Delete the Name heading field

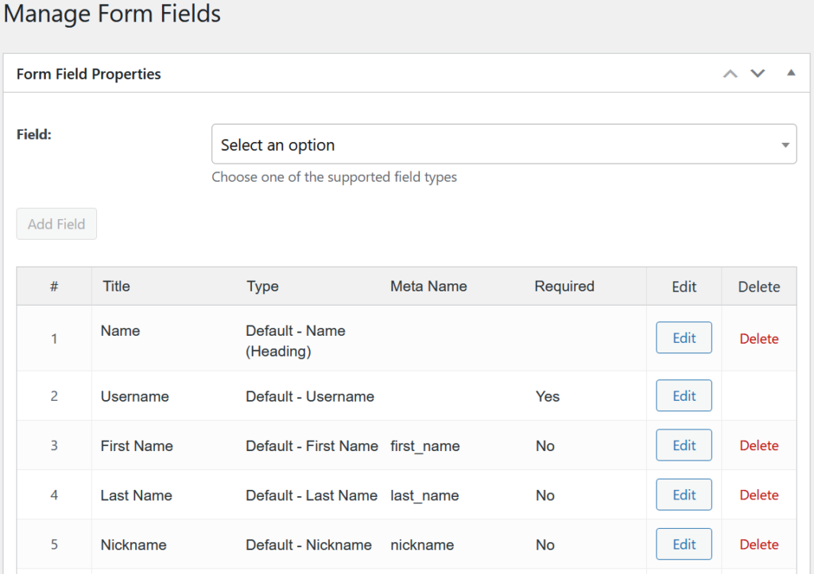tap(758, 339)
